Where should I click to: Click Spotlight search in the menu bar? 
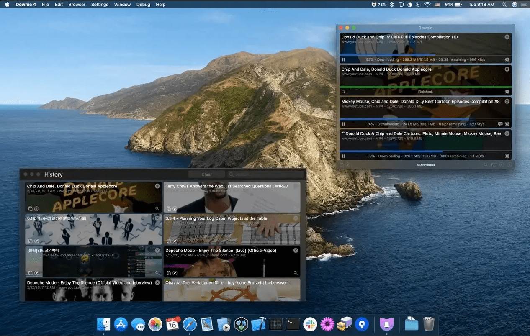(504, 5)
